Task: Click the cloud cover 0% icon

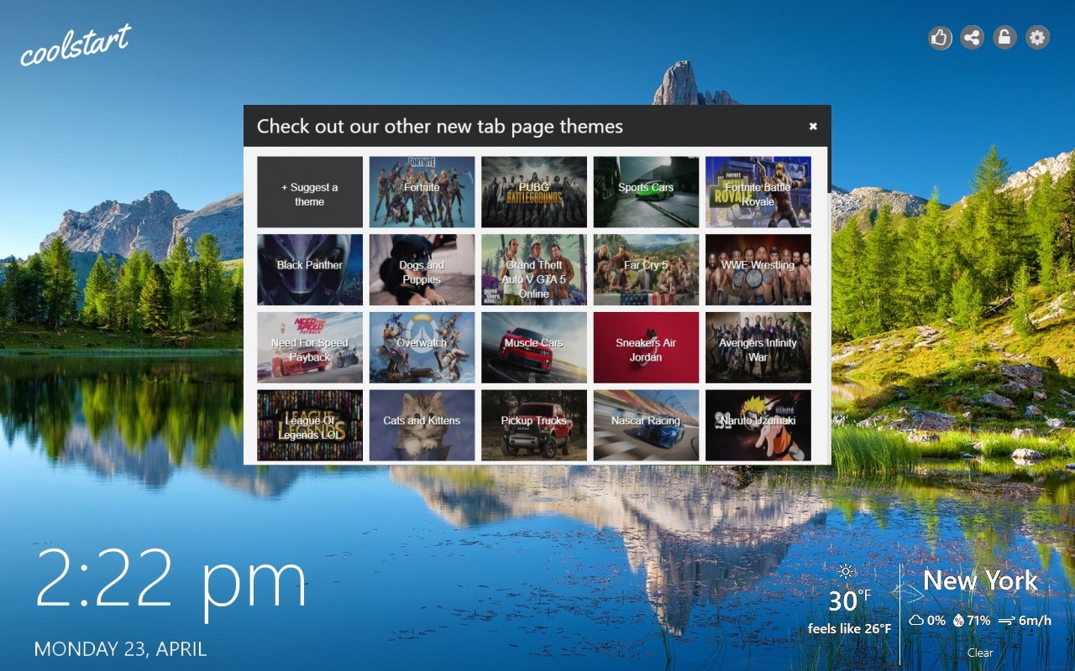Action: coord(916,621)
